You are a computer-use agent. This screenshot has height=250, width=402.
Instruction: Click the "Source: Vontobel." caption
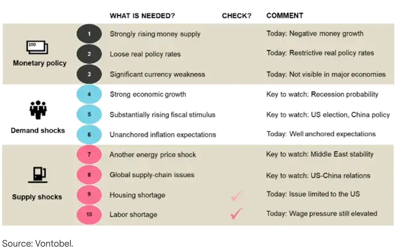38,243
